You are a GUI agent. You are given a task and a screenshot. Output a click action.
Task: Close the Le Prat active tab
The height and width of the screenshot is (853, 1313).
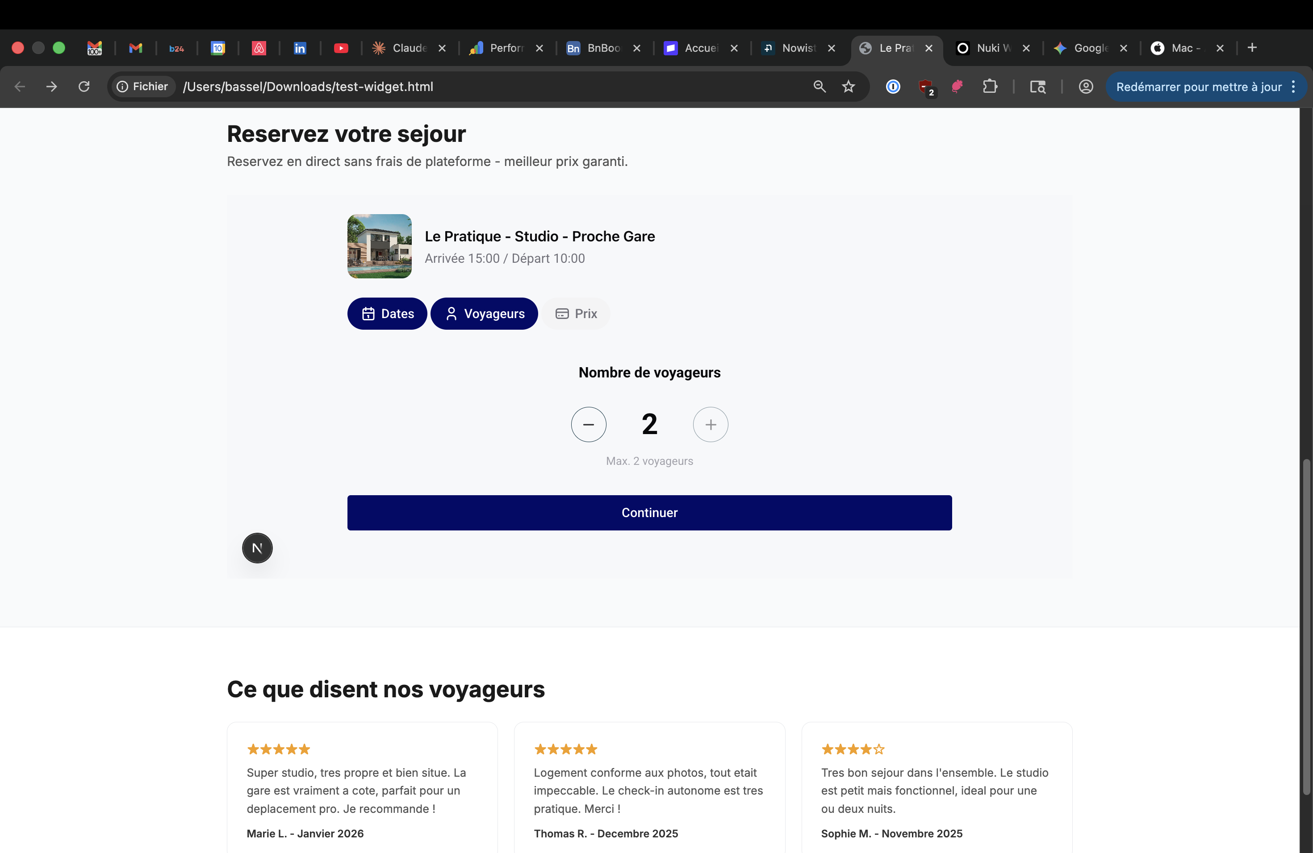tap(929, 49)
